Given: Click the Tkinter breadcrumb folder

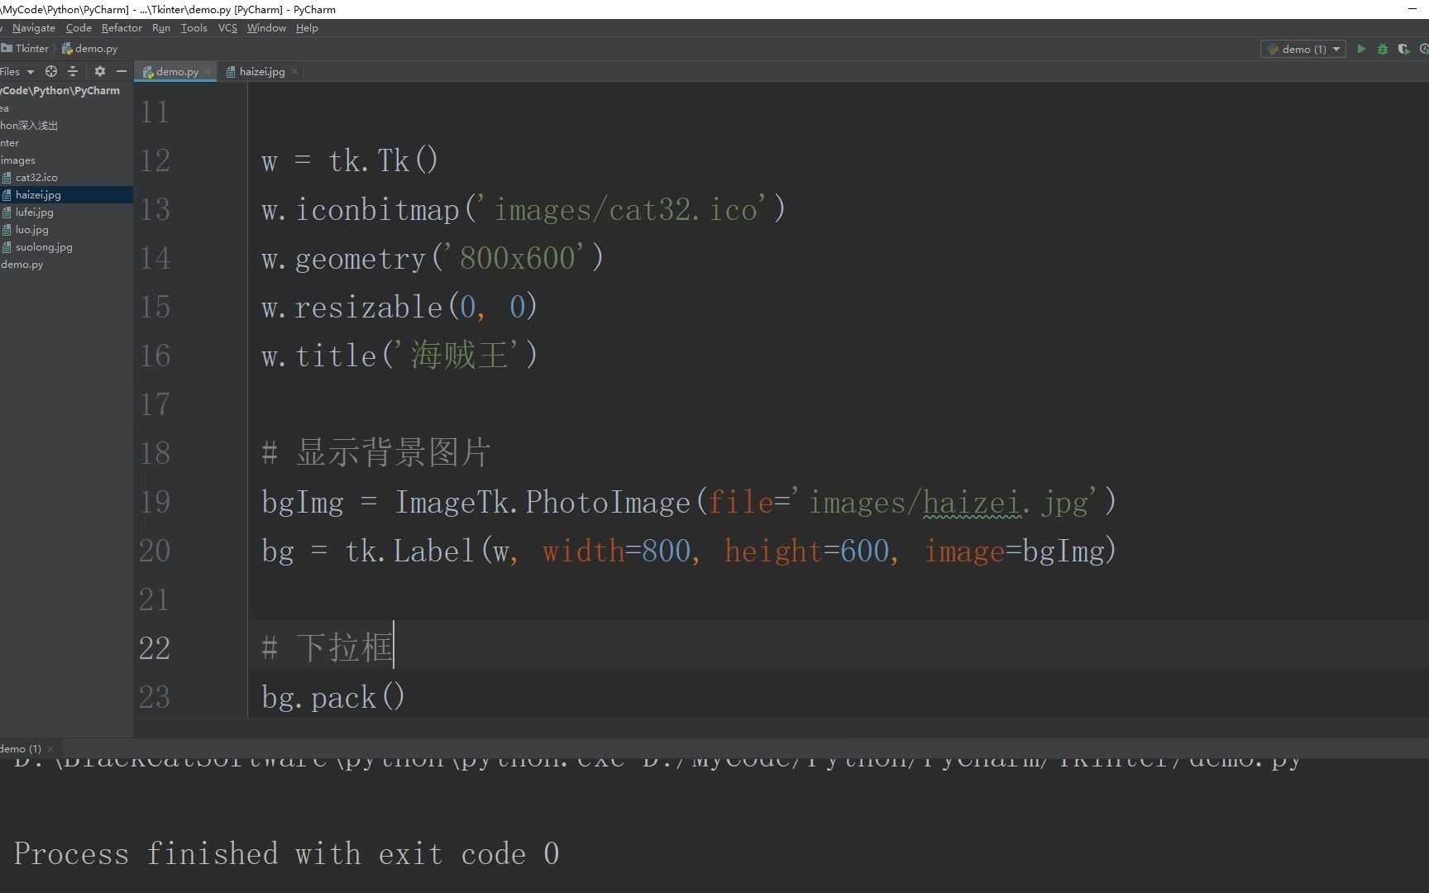Looking at the screenshot, I should point(26,48).
